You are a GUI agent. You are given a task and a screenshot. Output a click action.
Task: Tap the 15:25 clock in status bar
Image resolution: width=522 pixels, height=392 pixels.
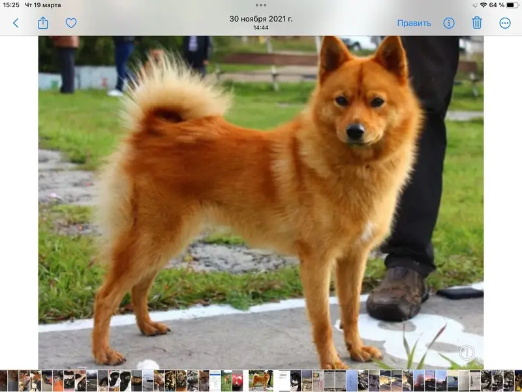tap(11, 5)
